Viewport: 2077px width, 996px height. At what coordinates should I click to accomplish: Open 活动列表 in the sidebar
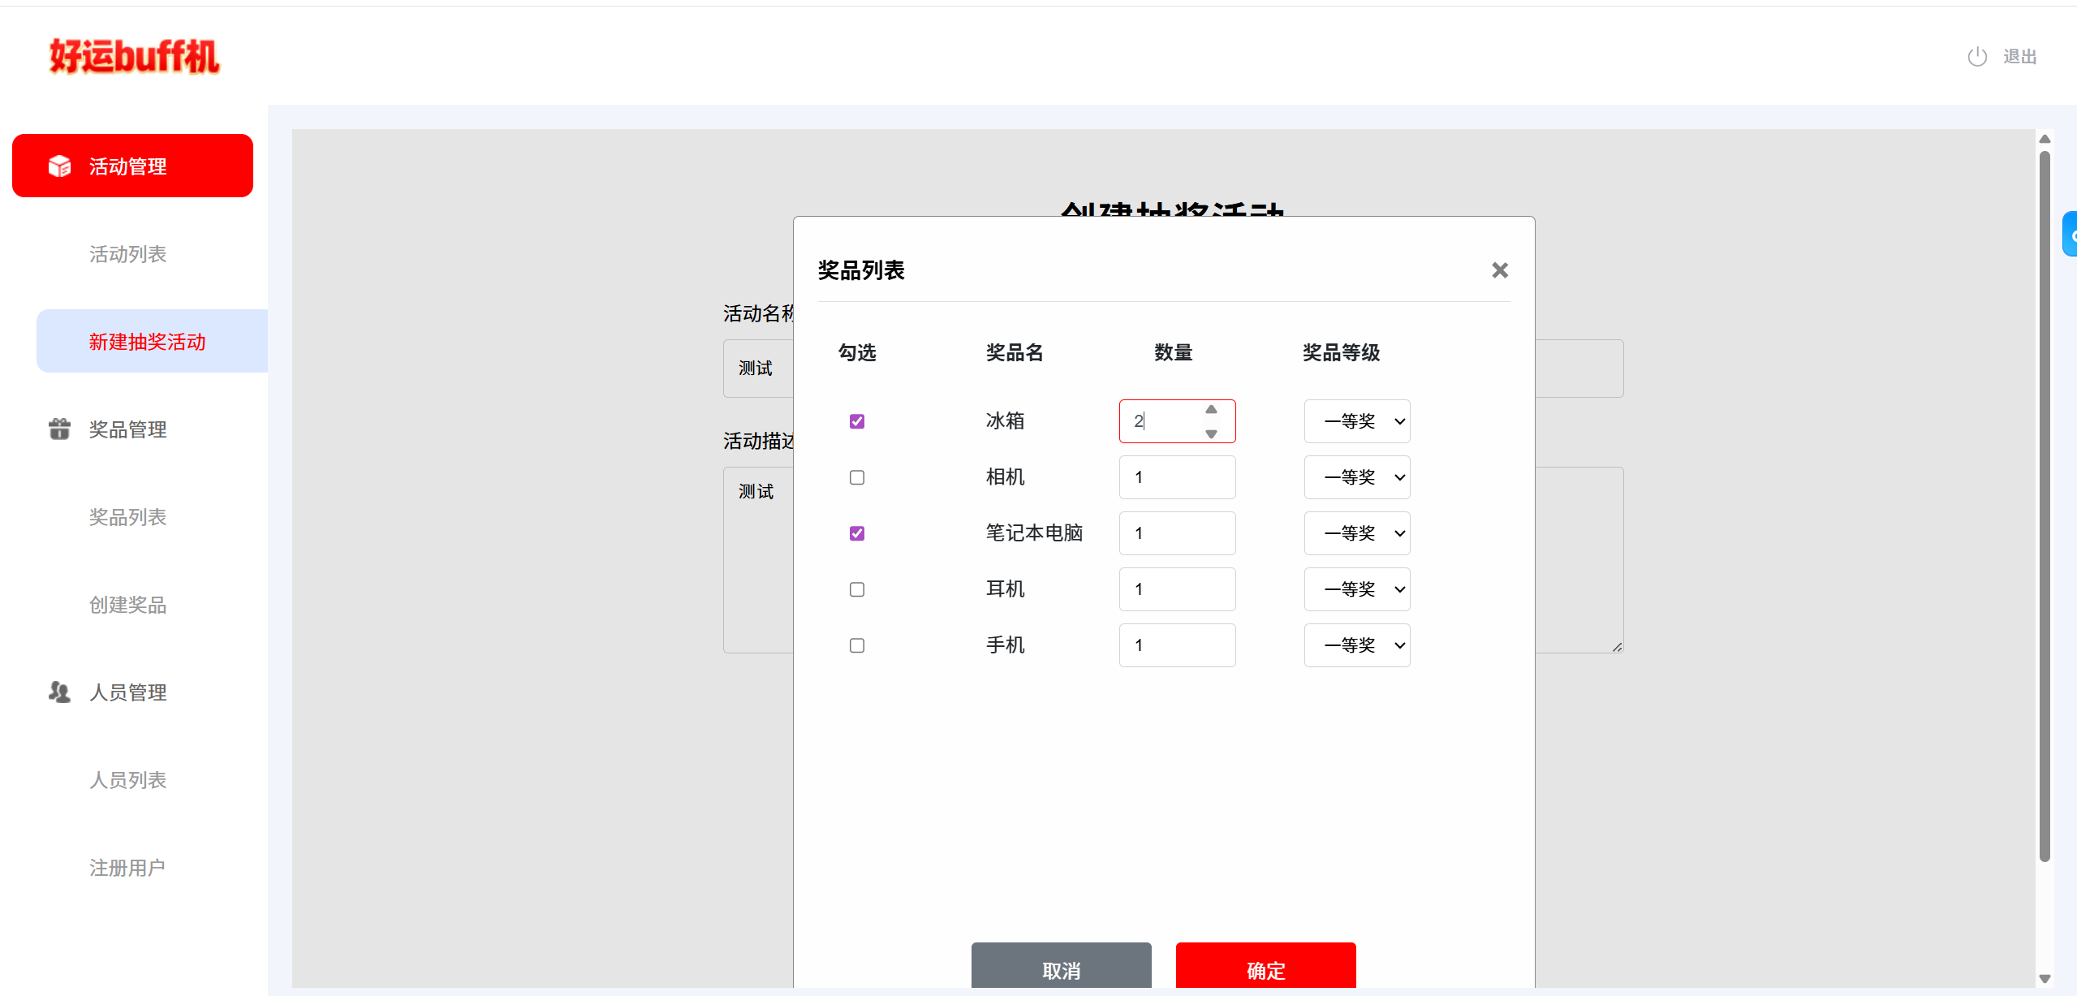click(x=127, y=254)
